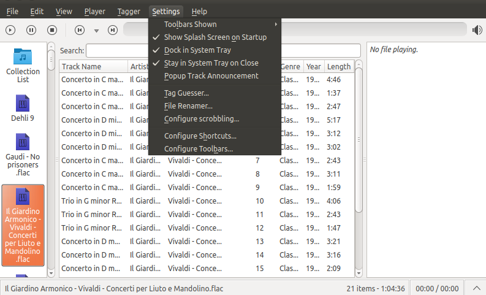Click the track list vertical scrollbar handle

(x=359, y=140)
